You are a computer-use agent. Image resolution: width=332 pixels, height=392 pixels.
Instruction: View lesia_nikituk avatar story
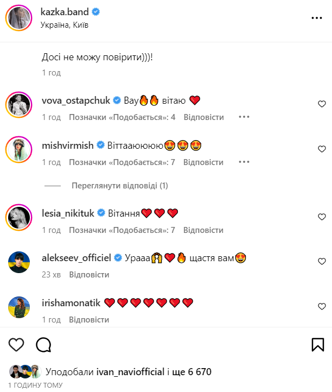[19, 217]
